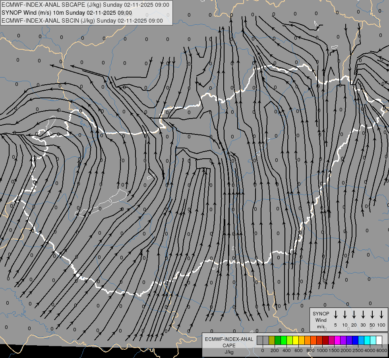Click the 4000 tick label on CAPE scale
The width and height of the screenshot is (389, 358).
(370, 350)
